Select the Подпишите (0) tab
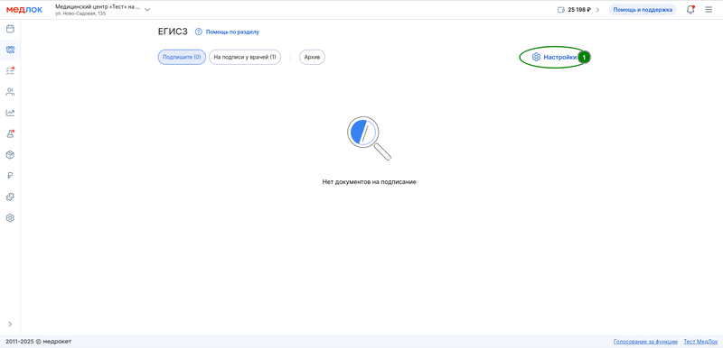Viewport: 723px width, 348px height. 182,58
